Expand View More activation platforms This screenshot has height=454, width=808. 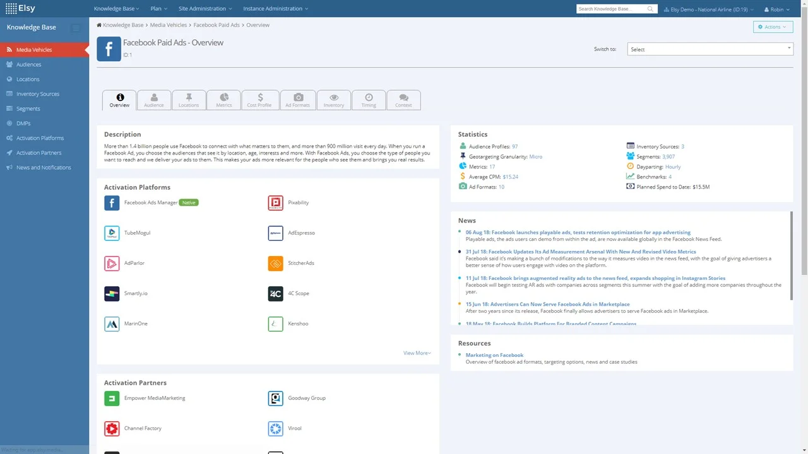[417, 353]
